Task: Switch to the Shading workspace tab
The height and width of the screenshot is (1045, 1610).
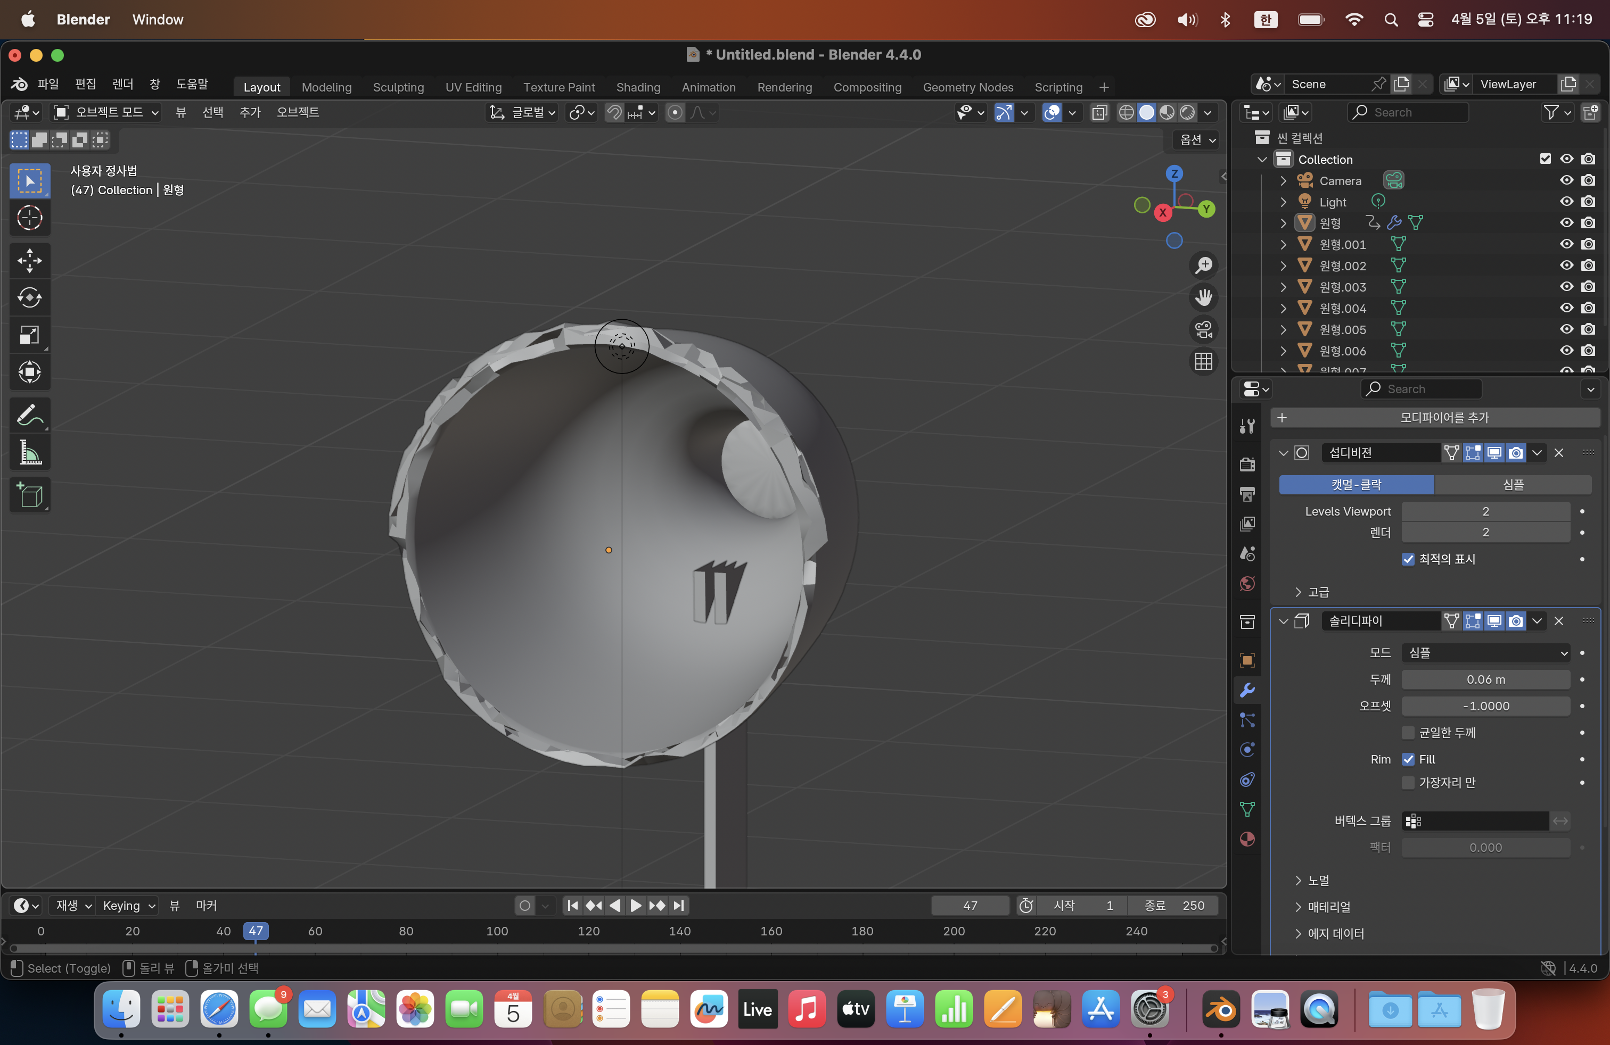Action: [x=638, y=87]
